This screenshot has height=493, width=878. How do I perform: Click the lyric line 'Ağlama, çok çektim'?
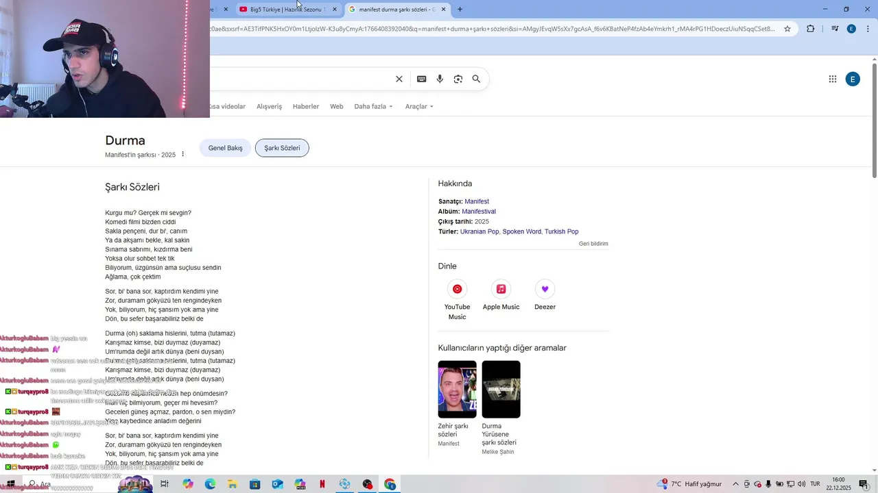tap(133, 277)
